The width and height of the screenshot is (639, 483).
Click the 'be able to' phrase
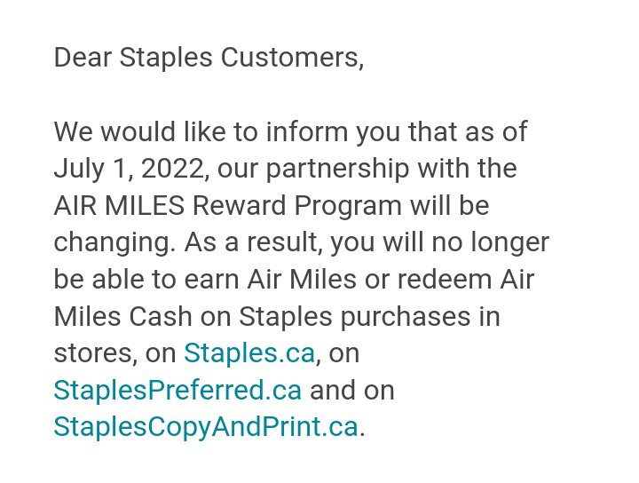114,280
